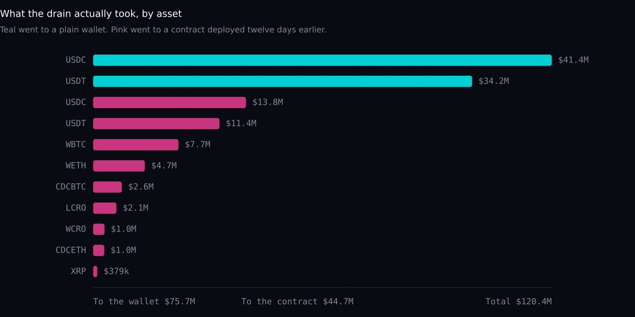The height and width of the screenshot is (317, 635).
Task: Click the small XRP bar
Action: pyautogui.click(x=95, y=272)
